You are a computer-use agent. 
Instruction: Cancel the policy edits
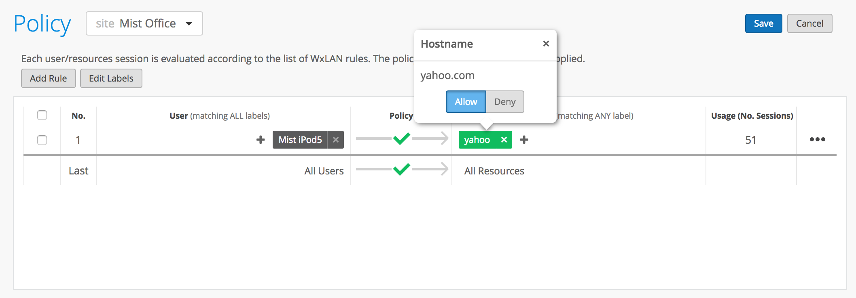tap(809, 23)
